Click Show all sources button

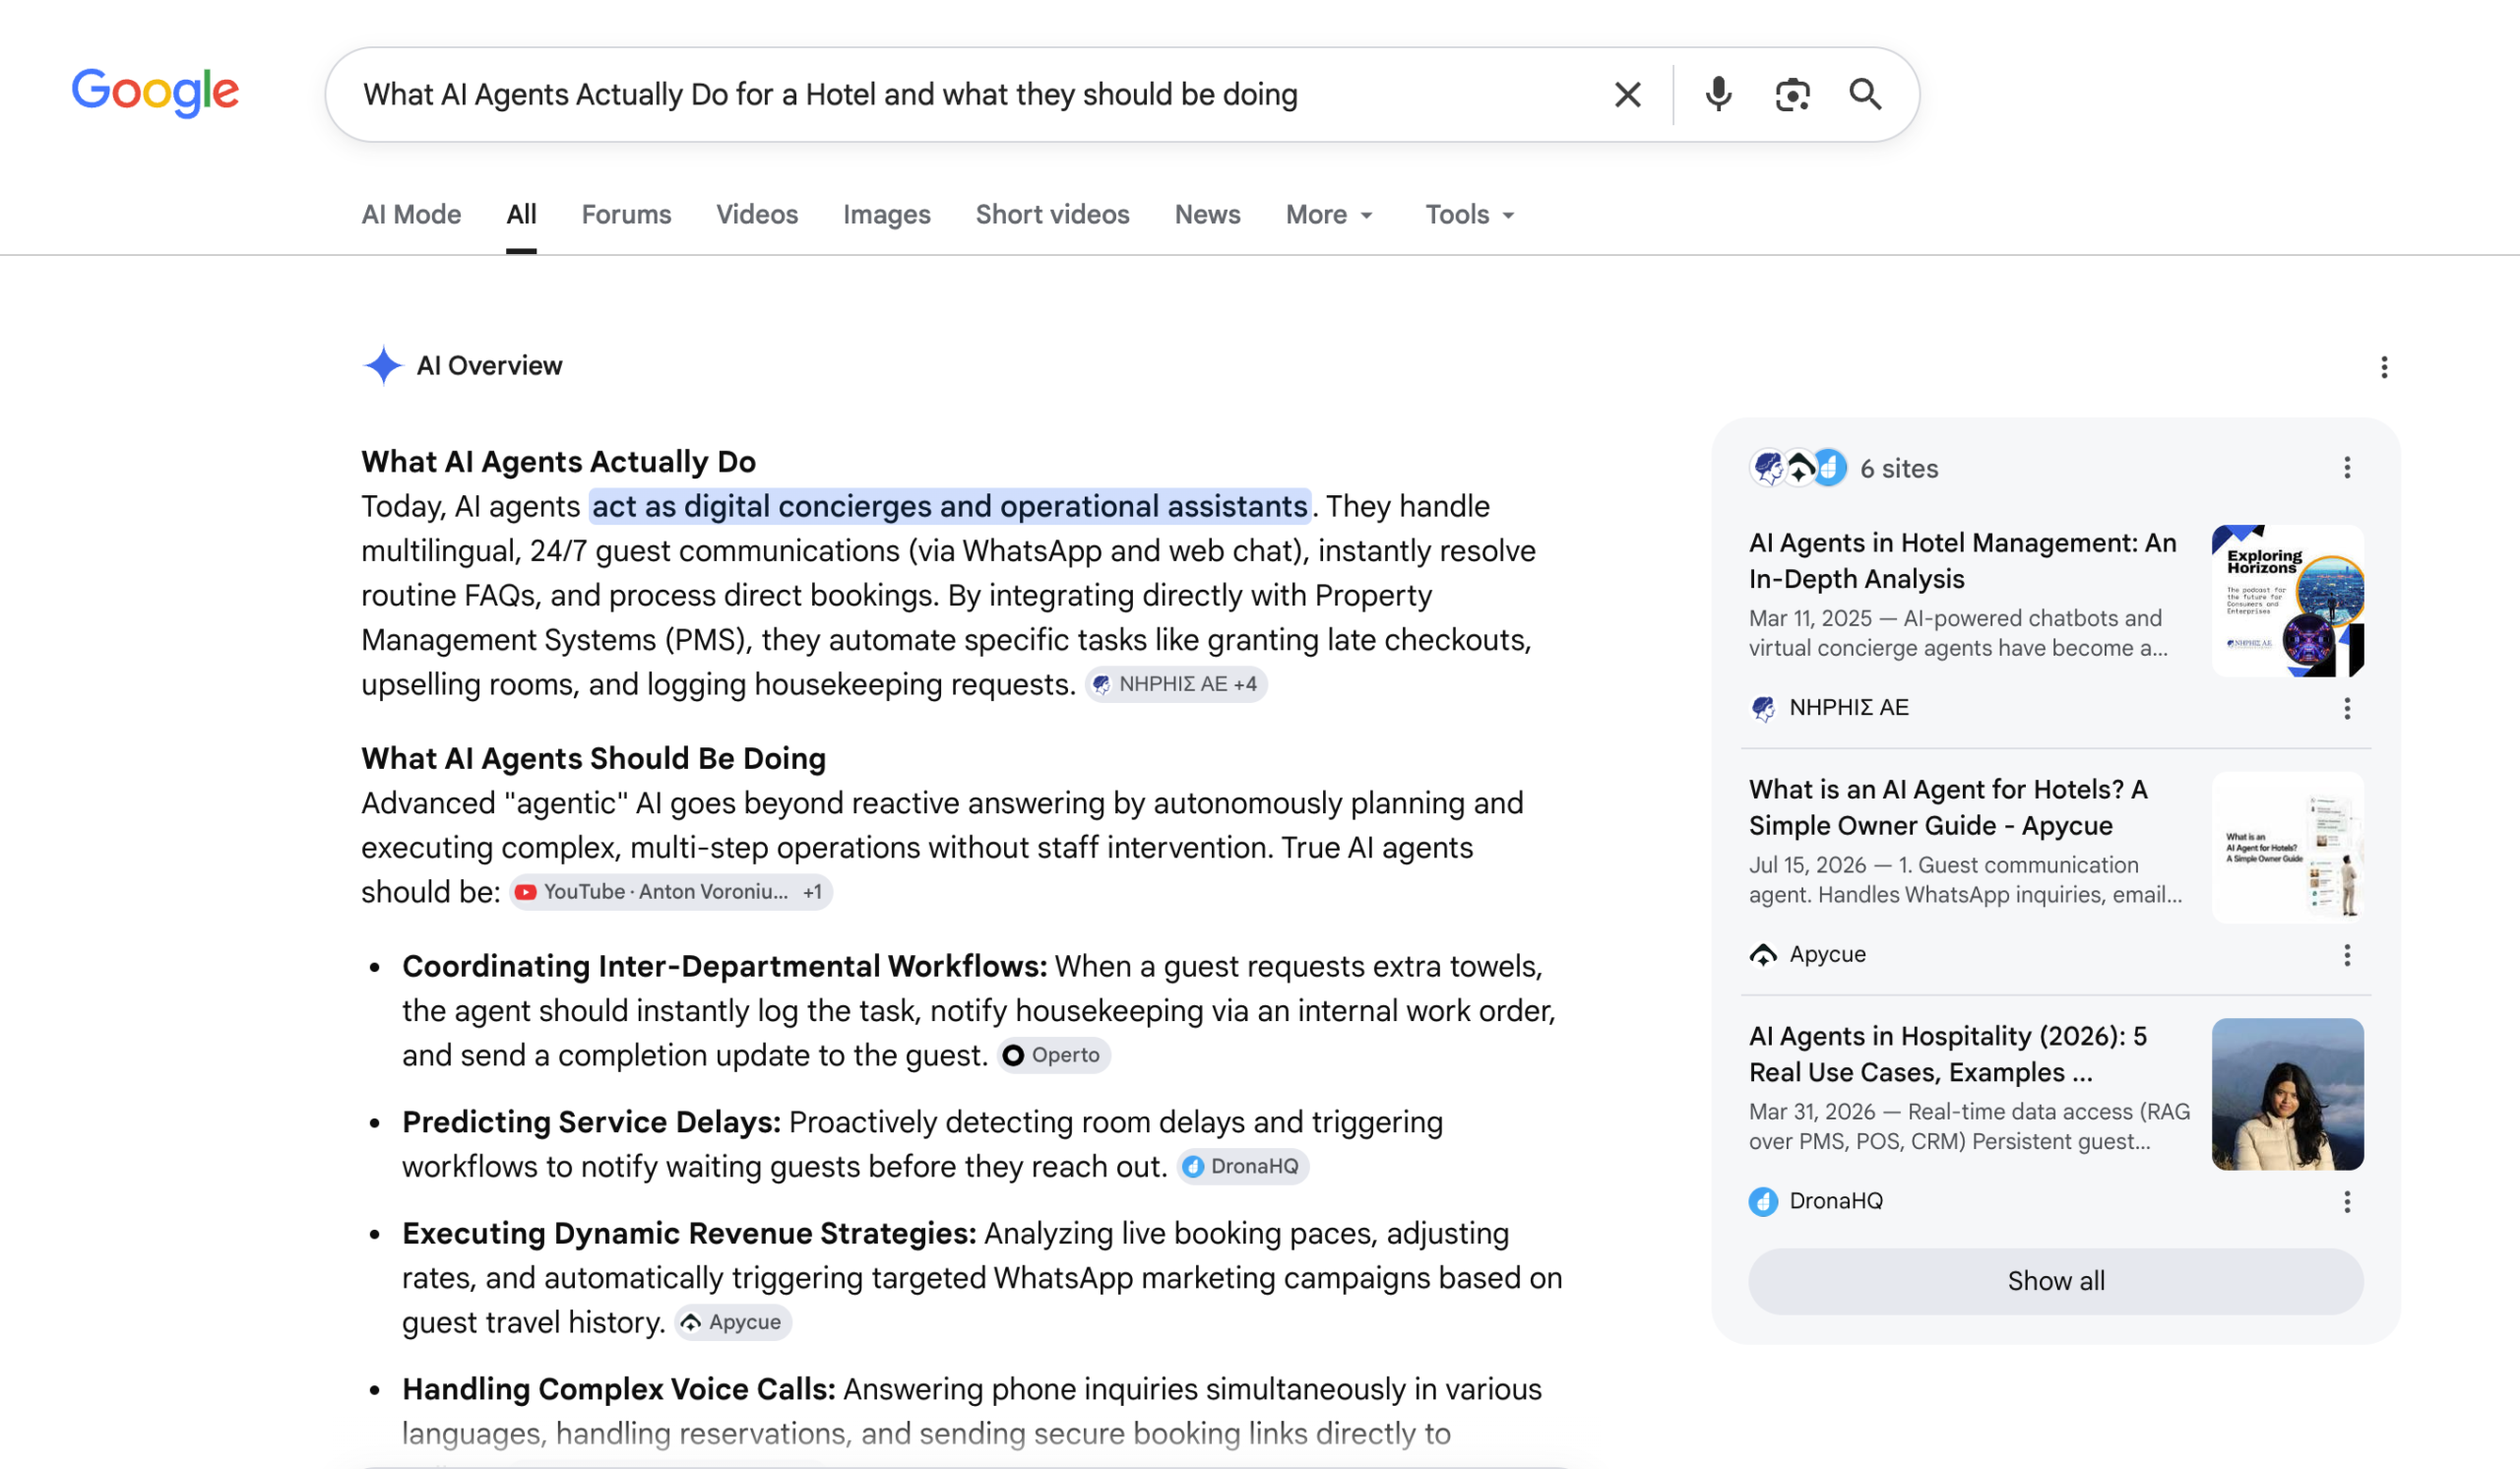click(x=2056, y=1282)
